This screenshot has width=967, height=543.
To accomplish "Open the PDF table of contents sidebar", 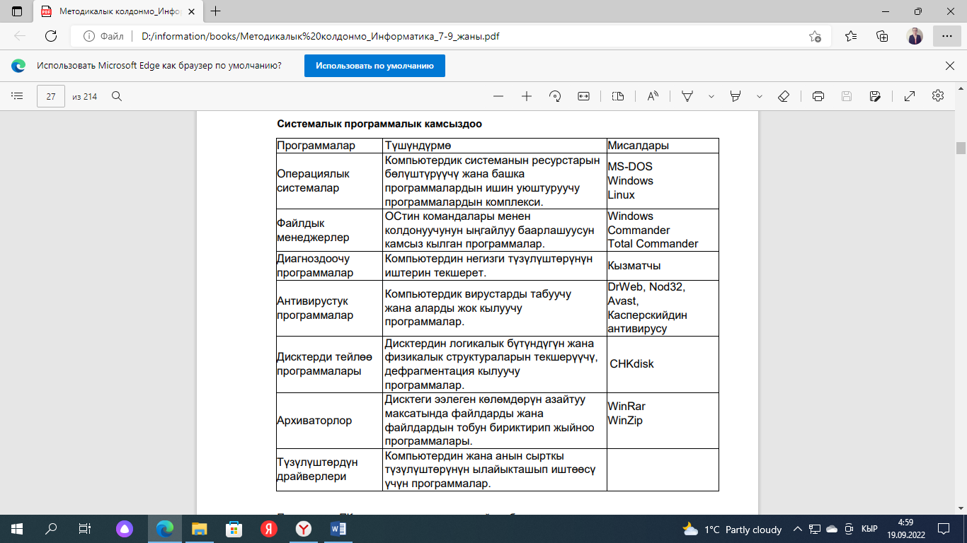I will 18,96.
